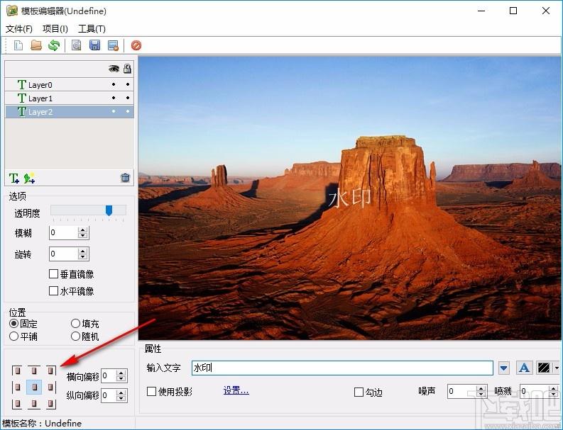Increase the 模糊 value with the up arrow
Screen dimensions: 563x430
point(83,230)
